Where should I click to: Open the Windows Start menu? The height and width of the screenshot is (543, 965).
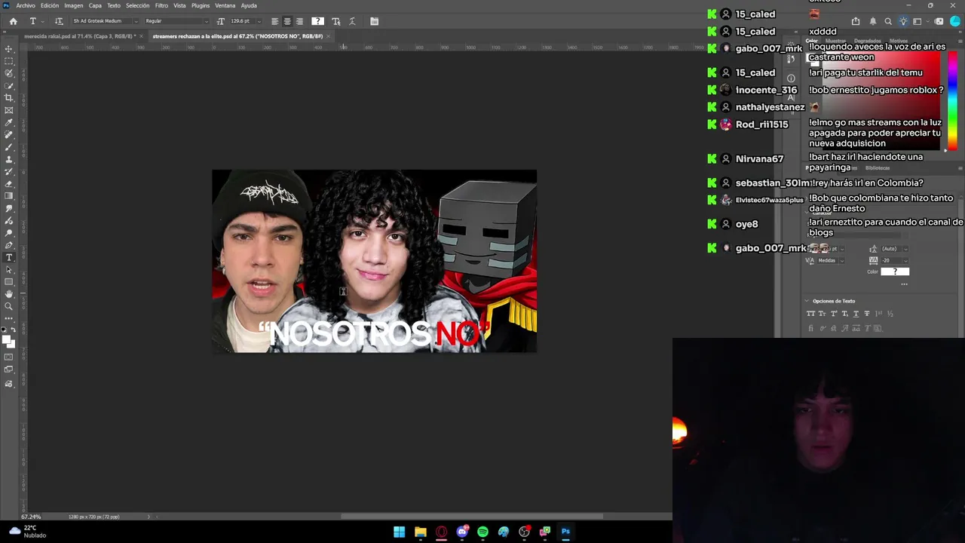pyautogui.click(x=399, y=532)
